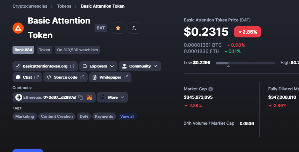Open the More contracts dropdown
Screen dimensions: 299x152
point(113,97)
